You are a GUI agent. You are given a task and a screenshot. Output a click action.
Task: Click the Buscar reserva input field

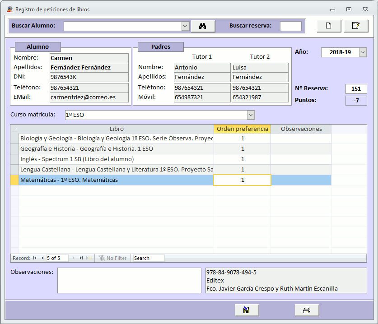coord(290,26)
